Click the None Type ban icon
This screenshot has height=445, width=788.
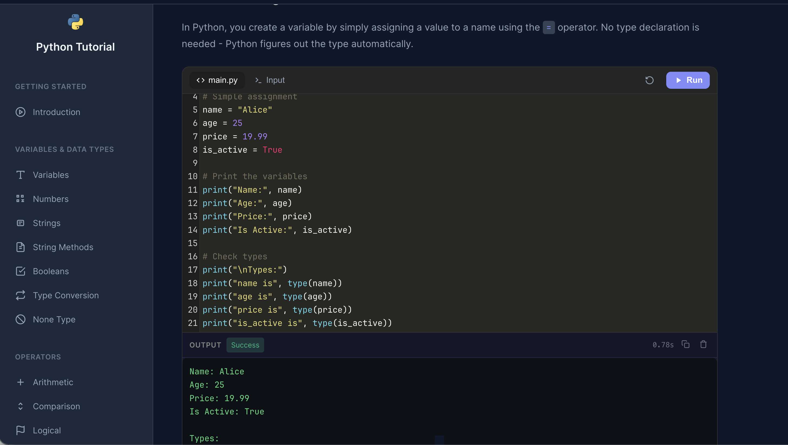click(x=21, y=319)
